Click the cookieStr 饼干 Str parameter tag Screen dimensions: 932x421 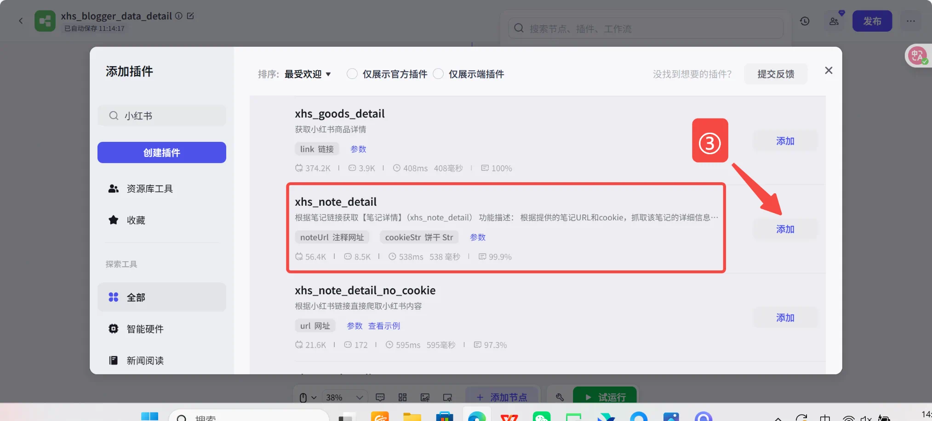click(419, 237)
